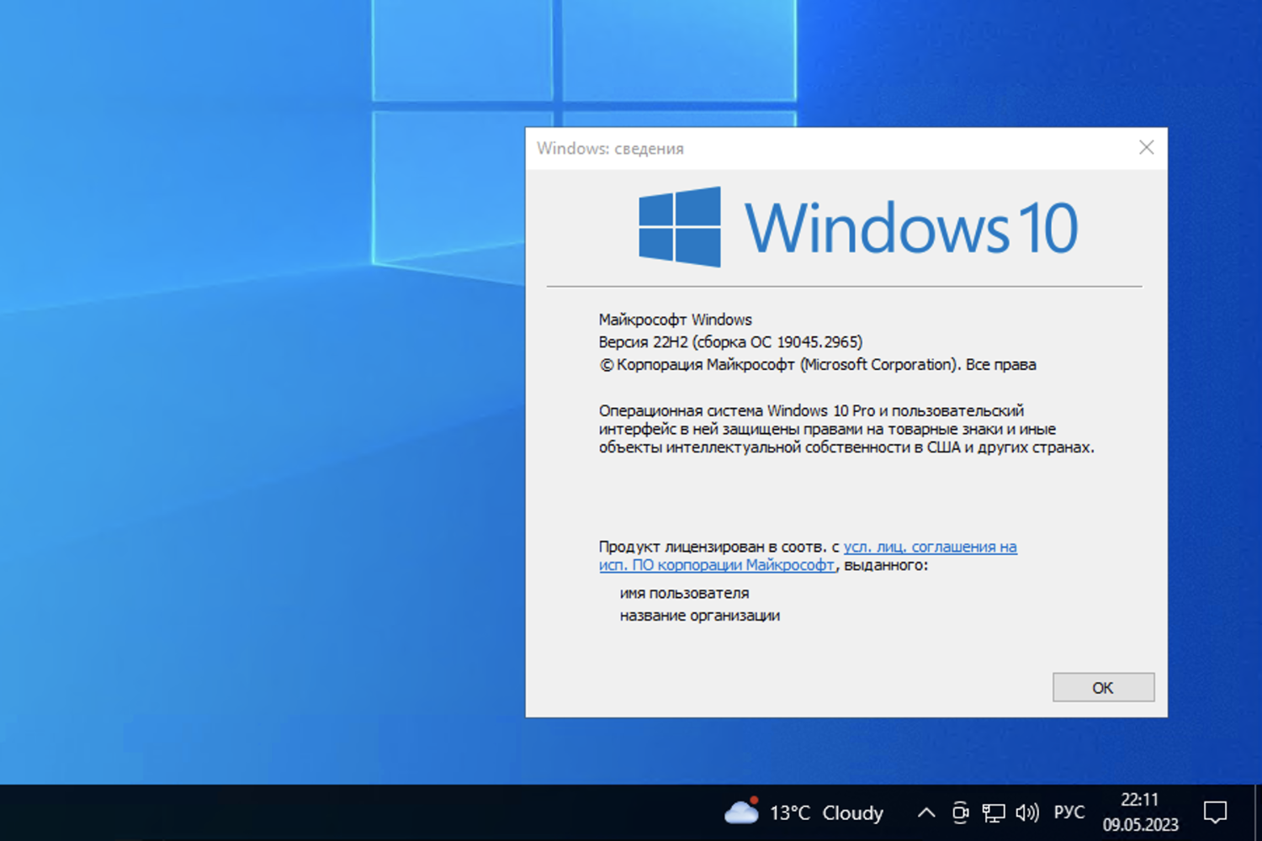
Task: Open the Action Center notification icon
Action: pos(1215,812)
